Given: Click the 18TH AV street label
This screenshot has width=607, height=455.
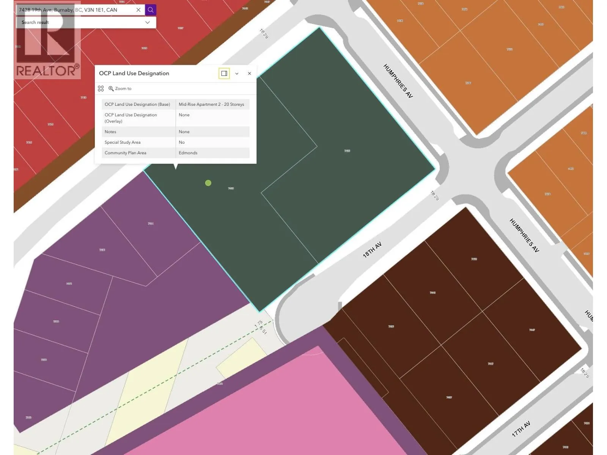Looking at the screenshot, I should coord(372,250).
